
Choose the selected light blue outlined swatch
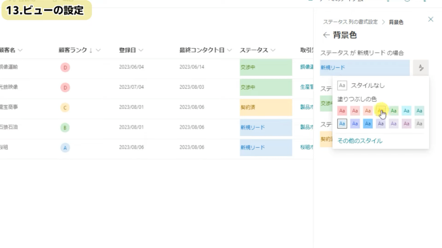pos(342,123)
